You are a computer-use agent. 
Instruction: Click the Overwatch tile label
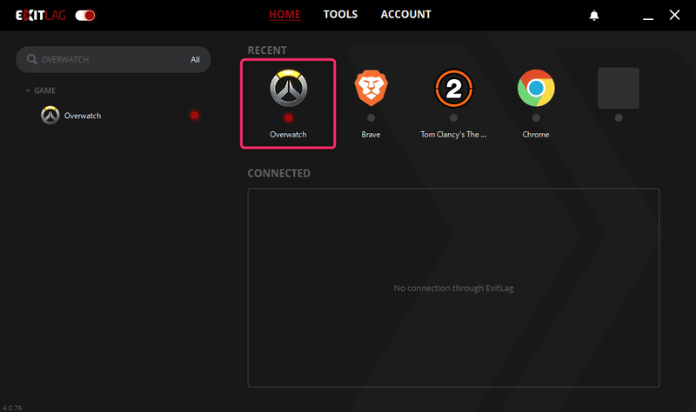[288, 135]
